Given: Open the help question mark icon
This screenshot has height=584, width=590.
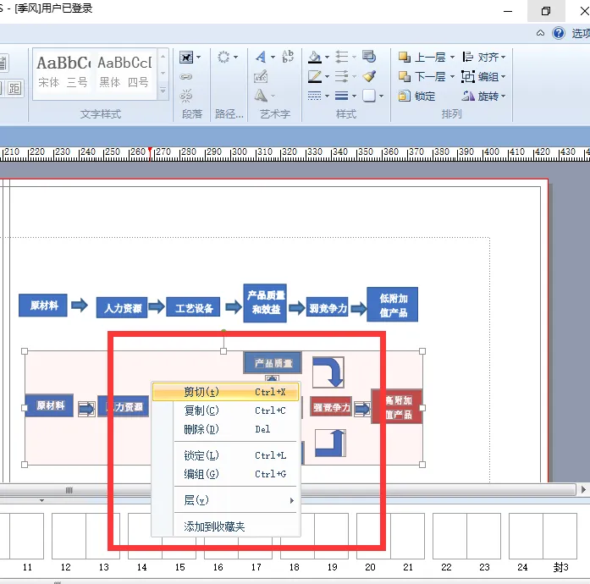Looking at the screenshot, I should click(x=559, y=33).
